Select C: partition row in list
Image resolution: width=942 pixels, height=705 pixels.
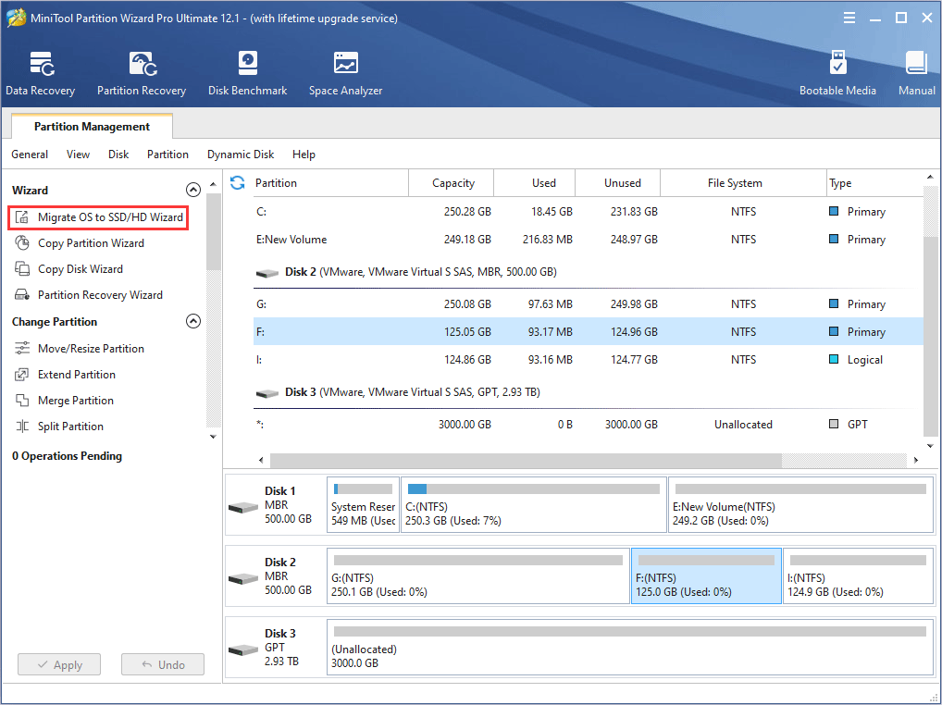tap(589, 211)
